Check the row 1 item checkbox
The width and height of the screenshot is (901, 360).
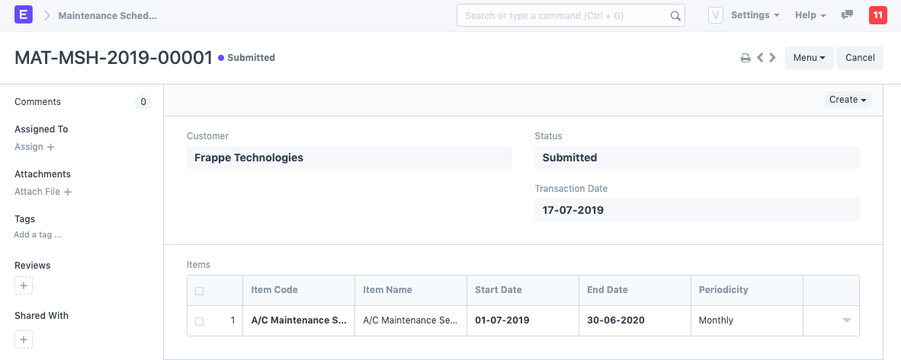200,321
